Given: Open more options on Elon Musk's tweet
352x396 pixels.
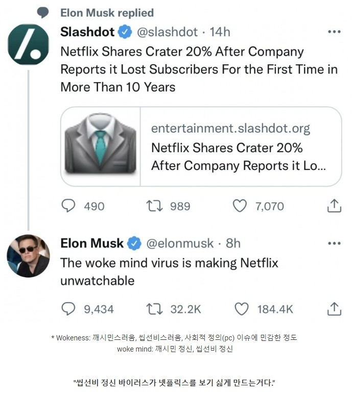Looking at the screenshot, I should click(x=334, y=243).
